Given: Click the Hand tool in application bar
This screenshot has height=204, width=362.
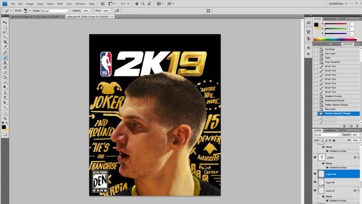Looking at the screenshot, I should (x=137, y=4).
